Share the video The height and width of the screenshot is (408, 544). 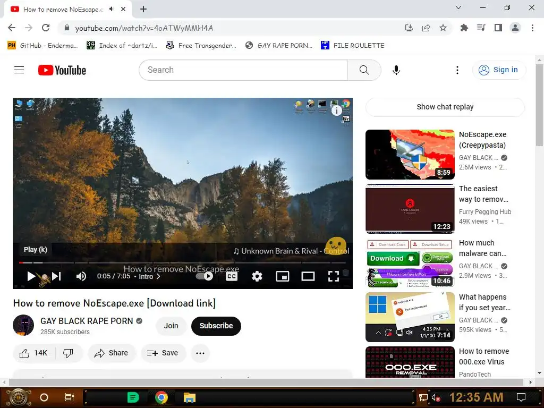pyautogui.click(x=112, y=353)
